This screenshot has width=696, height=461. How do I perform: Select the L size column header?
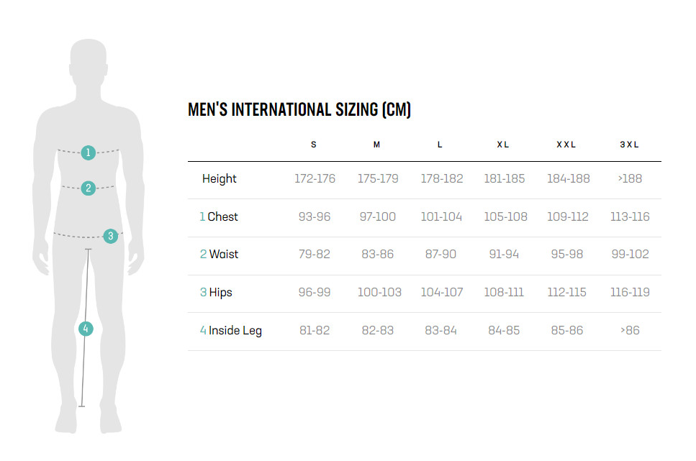[440, 145]
